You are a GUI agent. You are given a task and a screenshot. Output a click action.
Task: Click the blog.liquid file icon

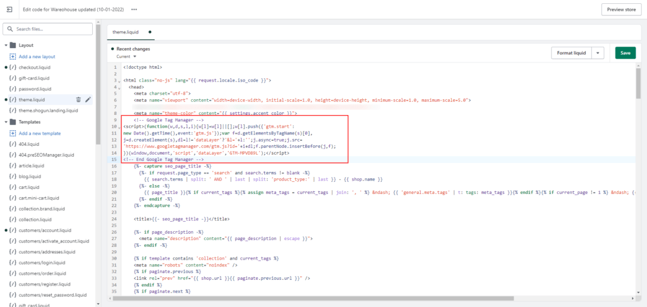pos(13,176)
